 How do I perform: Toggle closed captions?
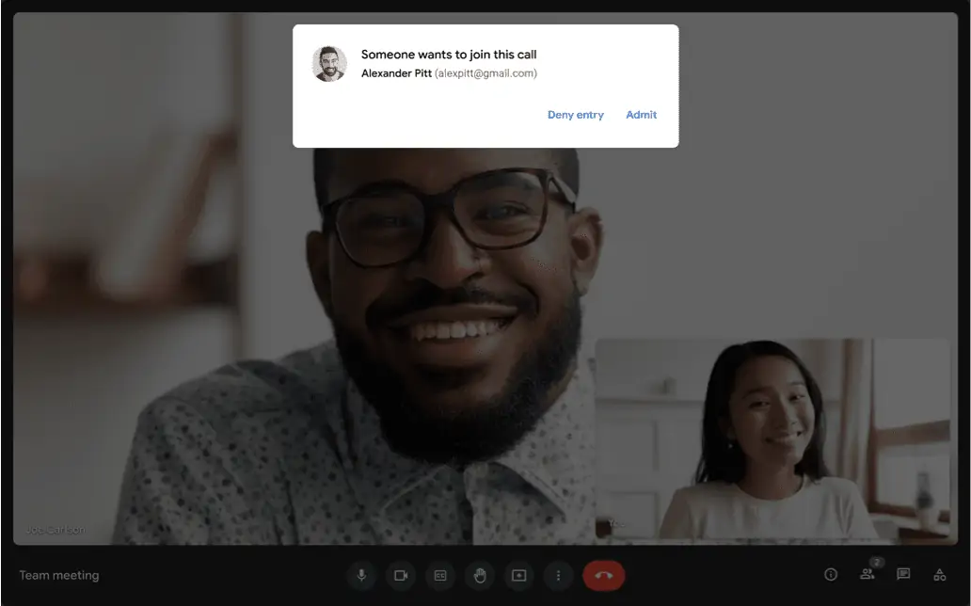coord(440,575)
